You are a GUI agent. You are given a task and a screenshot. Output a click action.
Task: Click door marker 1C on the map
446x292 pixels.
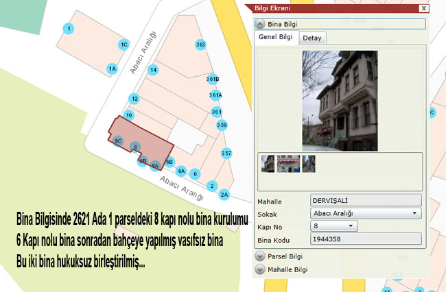click(124, 45)
